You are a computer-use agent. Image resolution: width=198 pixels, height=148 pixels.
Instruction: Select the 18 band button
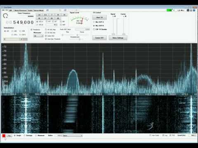[x=39, y=18]
